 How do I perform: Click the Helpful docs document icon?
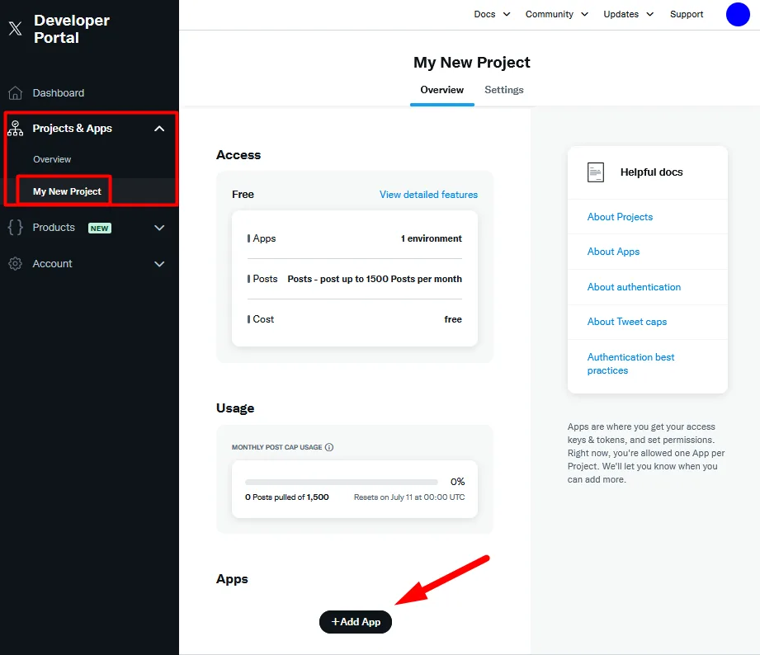click(x=596, y=172)
